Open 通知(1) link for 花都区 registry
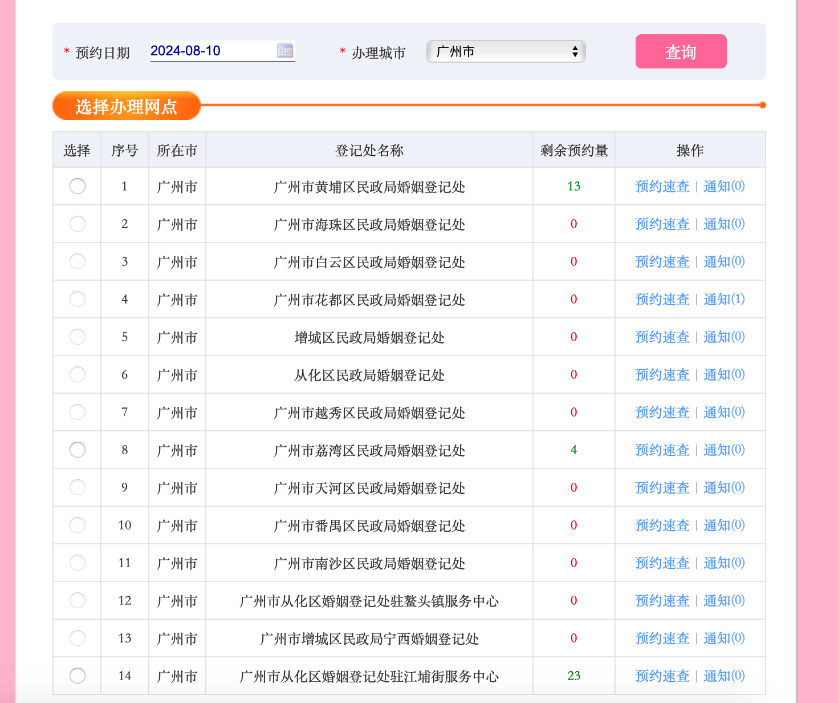 [x=724, y=300]
